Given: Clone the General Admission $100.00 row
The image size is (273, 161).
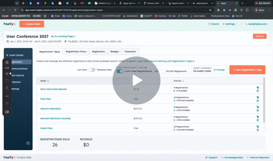Looking at the screenshot, I should (258, 107).
